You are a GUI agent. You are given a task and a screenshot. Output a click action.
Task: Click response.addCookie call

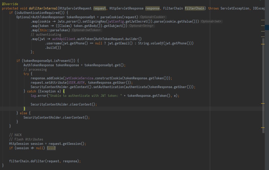47,78
